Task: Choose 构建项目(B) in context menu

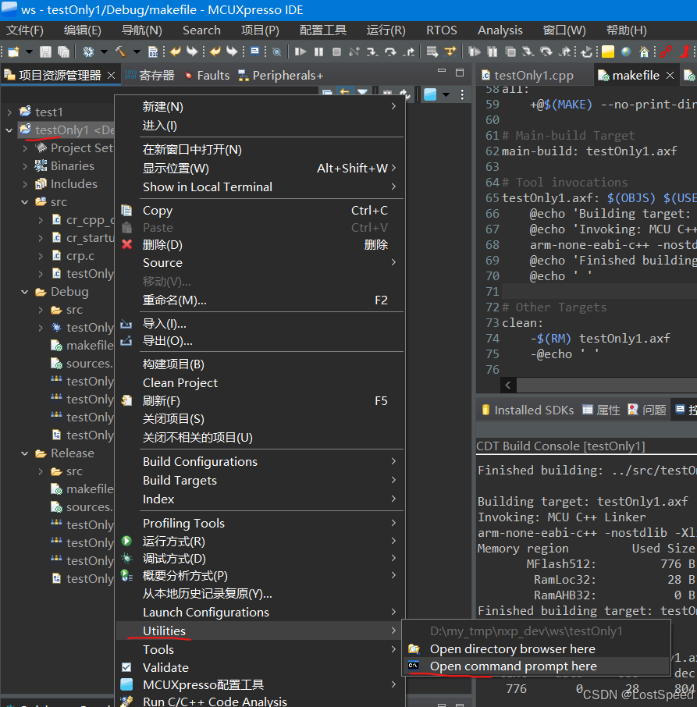Action: point(260,364)
